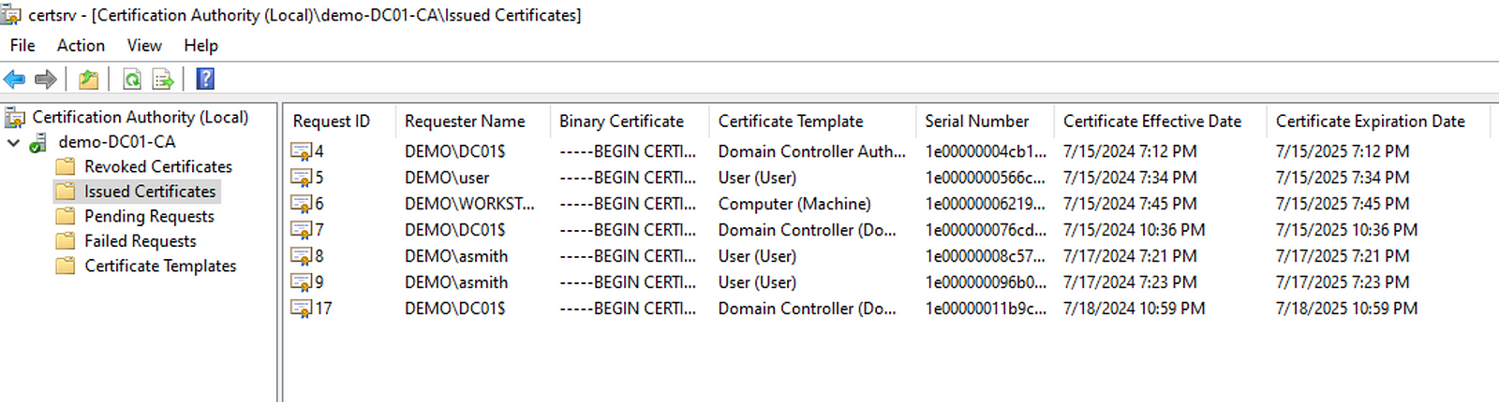Click certificate icon for request 6
This screenshot has height=402, width=1499.
click(302, 204)
